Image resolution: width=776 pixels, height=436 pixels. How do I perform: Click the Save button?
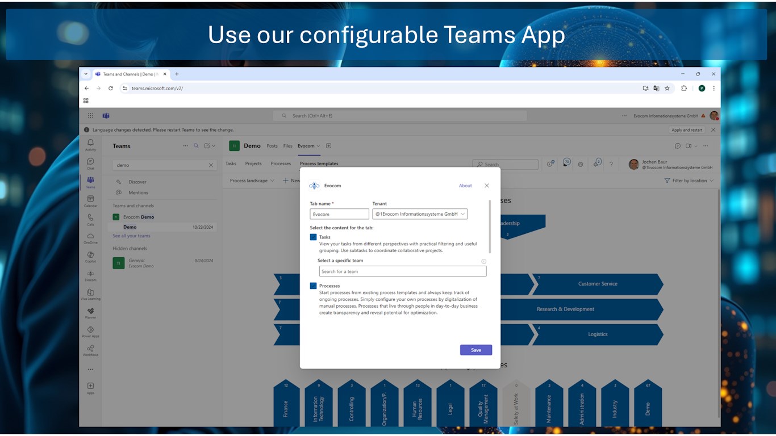tap(476, 350)
